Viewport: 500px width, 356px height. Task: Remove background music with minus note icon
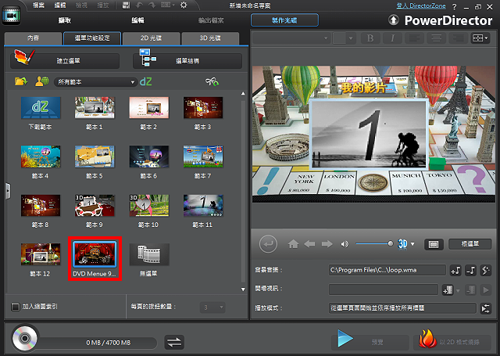[x=470, y=271]
